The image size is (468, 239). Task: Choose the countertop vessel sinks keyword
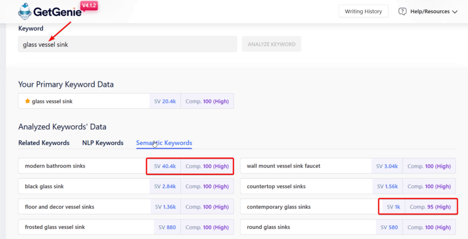pyautogui.click(x=276, y=187)
